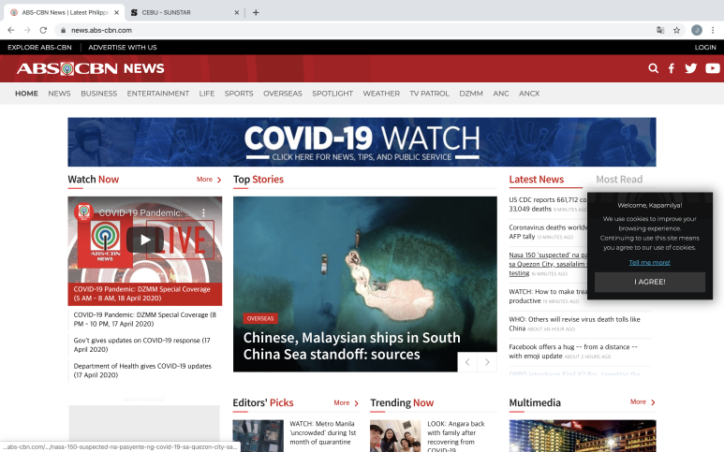This screenshot has width=724, height=452.
Task: Open Coronavirus deaths worldwide AFP tally article
Action: pos(548,232)
